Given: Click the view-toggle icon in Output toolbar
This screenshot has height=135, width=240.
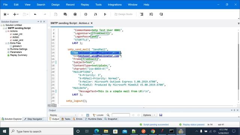Looking at the screenshot, I should pos(88,115).
